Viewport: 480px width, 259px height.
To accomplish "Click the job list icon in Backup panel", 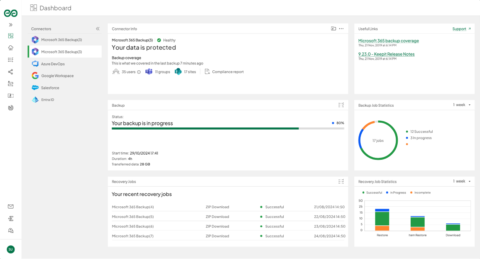I will pos(341,105).
